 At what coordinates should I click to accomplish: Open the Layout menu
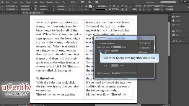pos(14,2)
